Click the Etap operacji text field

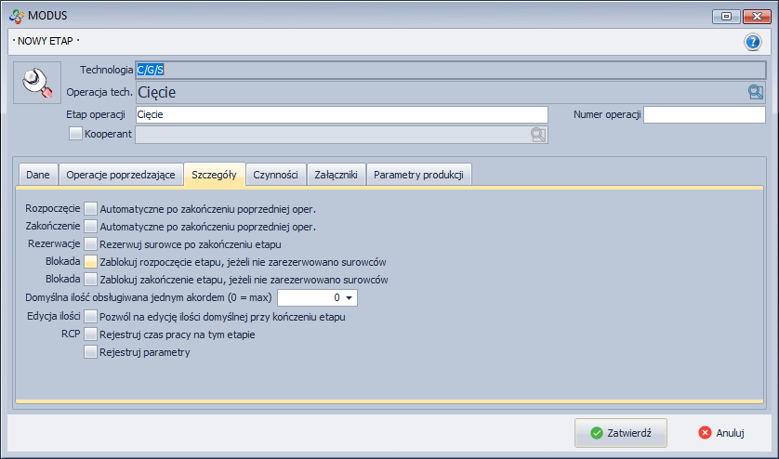(x=341, y=114)
